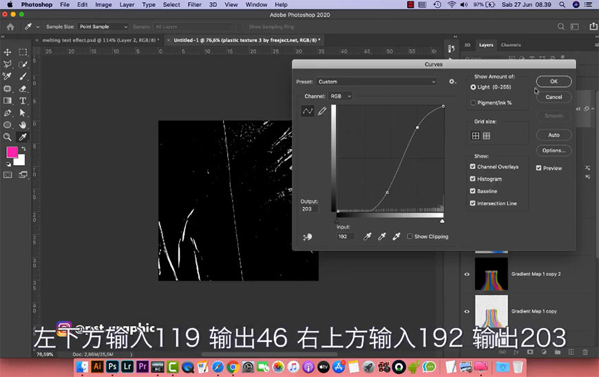Toggle Baseline checkbox
The height and width of the screenshot is (377, 599).
(x=472, y=191)
